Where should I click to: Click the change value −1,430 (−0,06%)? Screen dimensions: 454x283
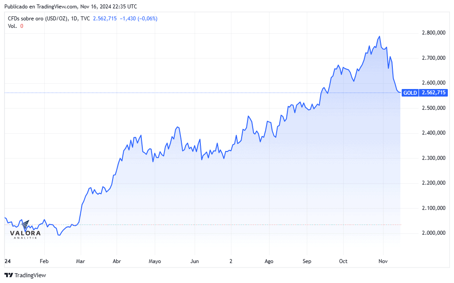click(x=139, y=19)
